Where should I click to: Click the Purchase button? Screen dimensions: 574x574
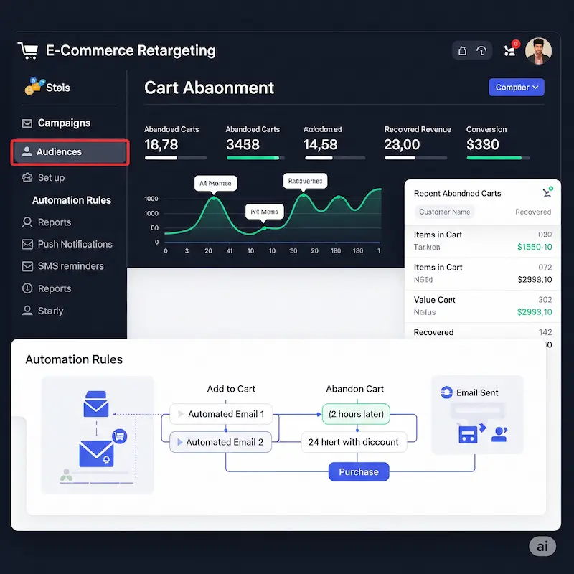point(358,471)
